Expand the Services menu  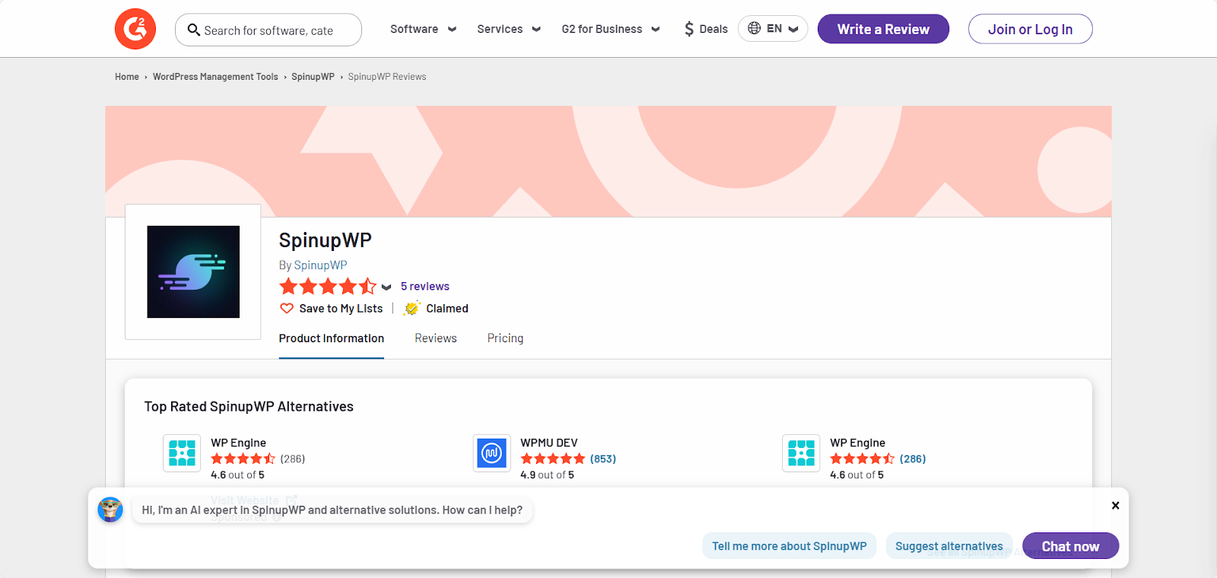click(x=509, y=29)
